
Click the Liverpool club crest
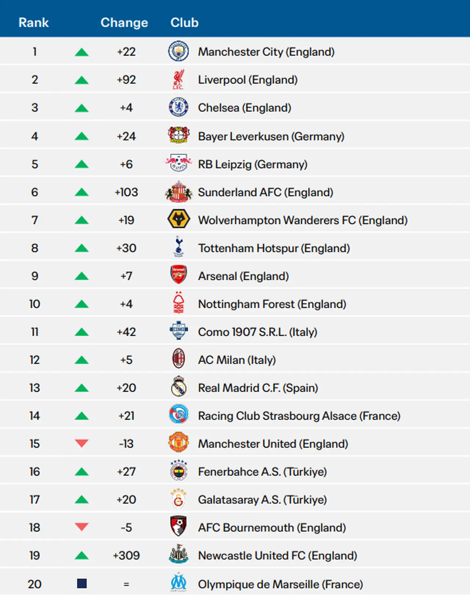coord(178,79)
